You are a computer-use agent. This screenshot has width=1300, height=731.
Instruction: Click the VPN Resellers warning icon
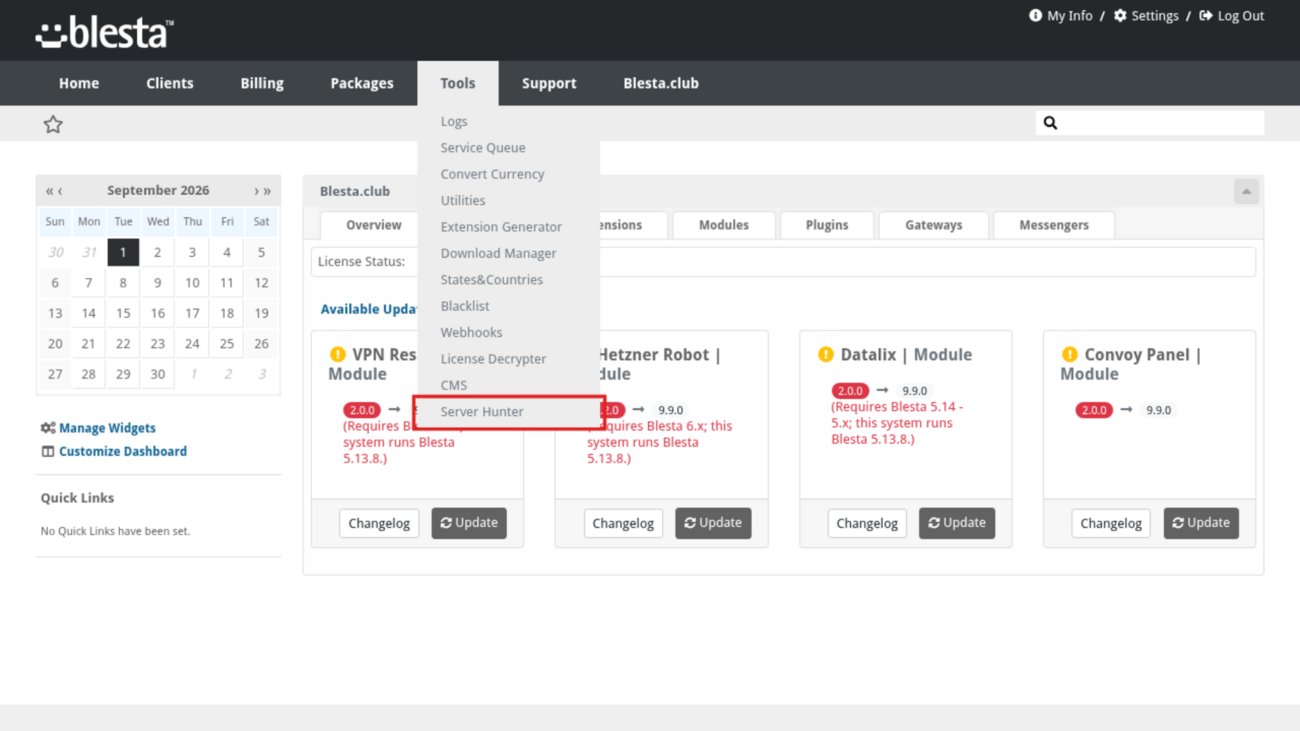pyautogui.click(x=338, y=354)
